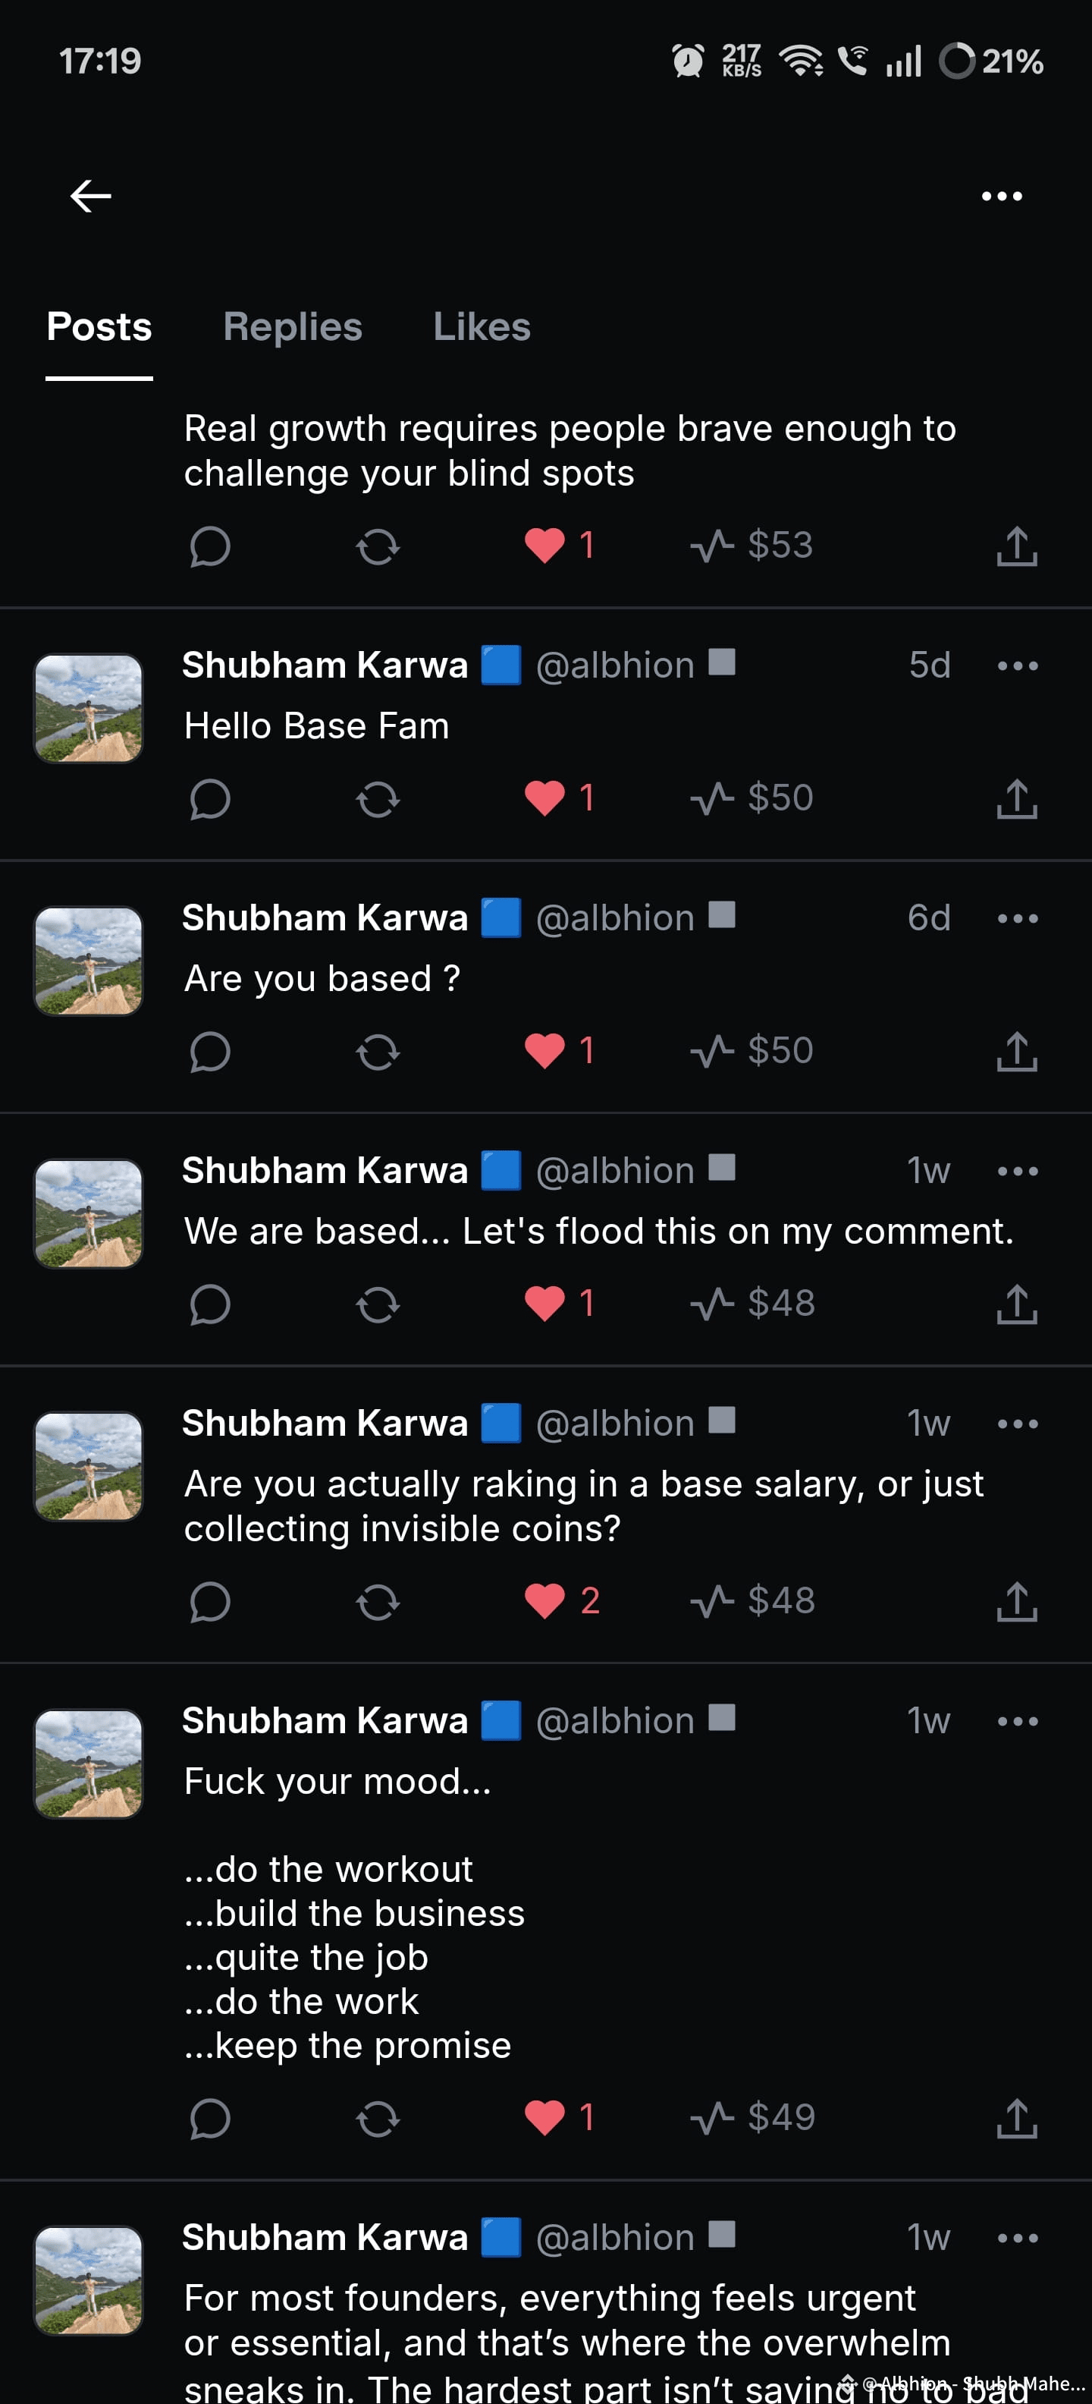1092x2404 pixels.
Task: Repost the "Are you based ?" post
Action: click(x=378, y=1052)
